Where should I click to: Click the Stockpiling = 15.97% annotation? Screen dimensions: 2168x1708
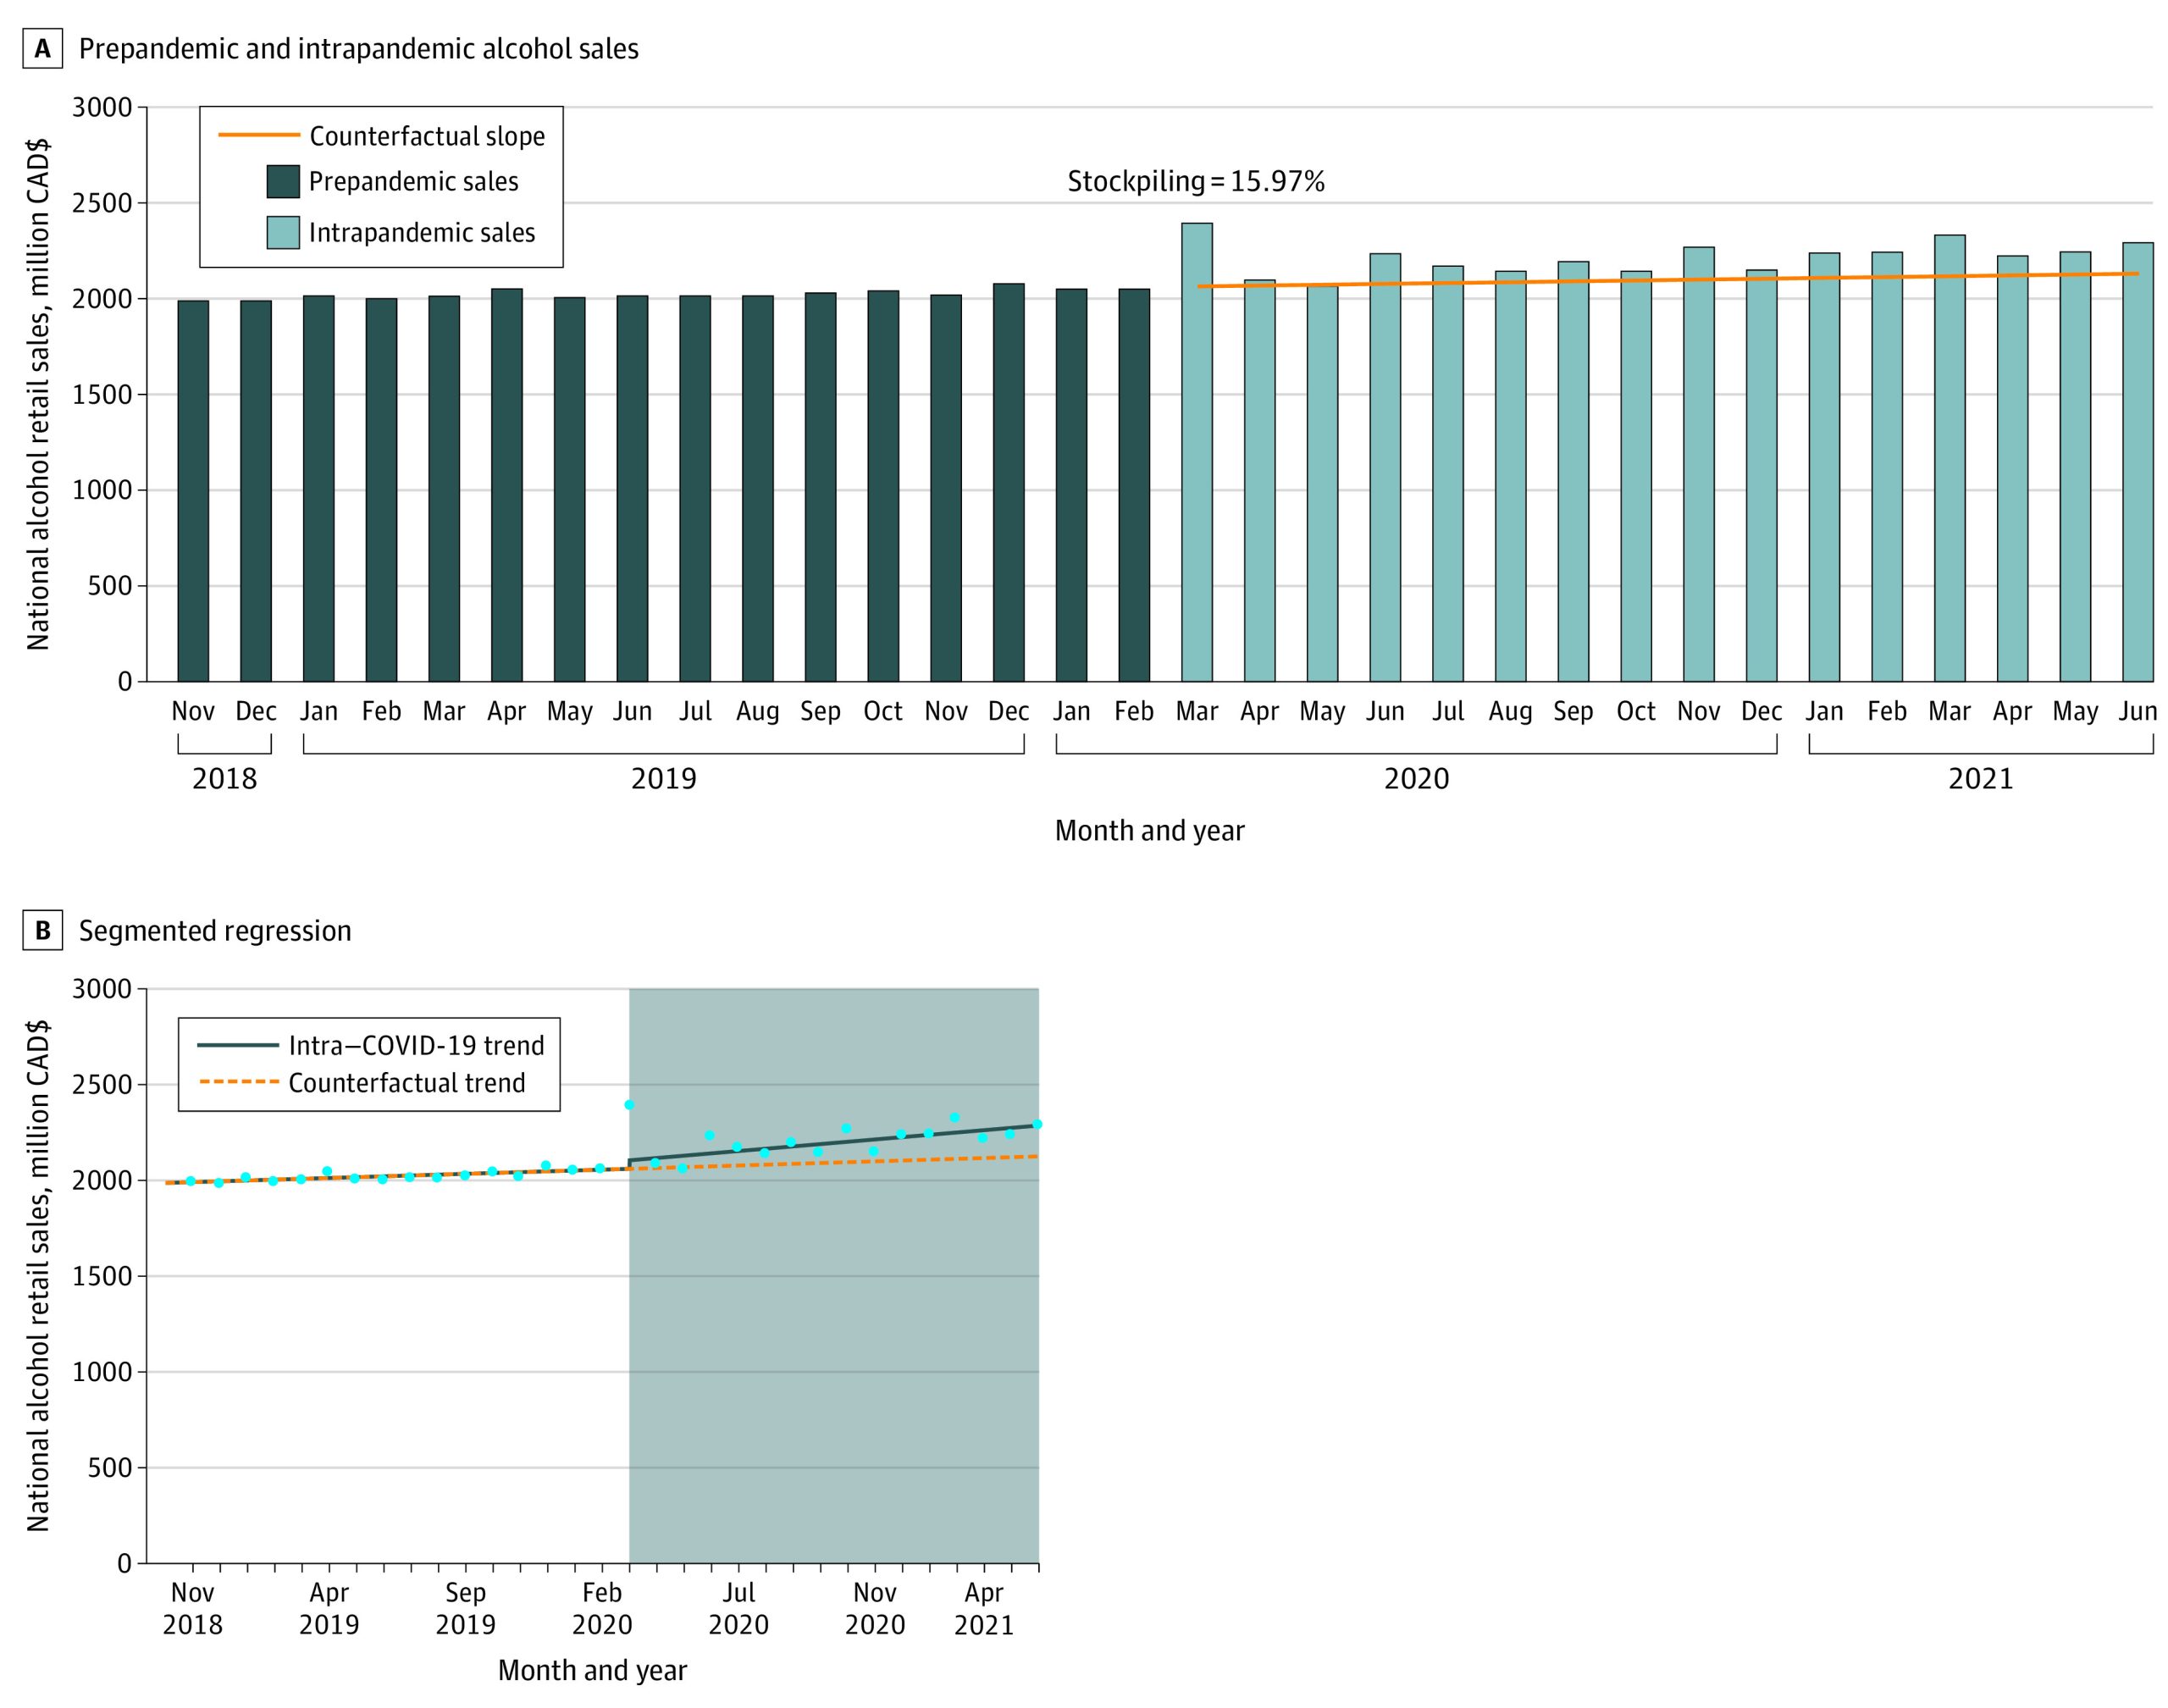1195,182
